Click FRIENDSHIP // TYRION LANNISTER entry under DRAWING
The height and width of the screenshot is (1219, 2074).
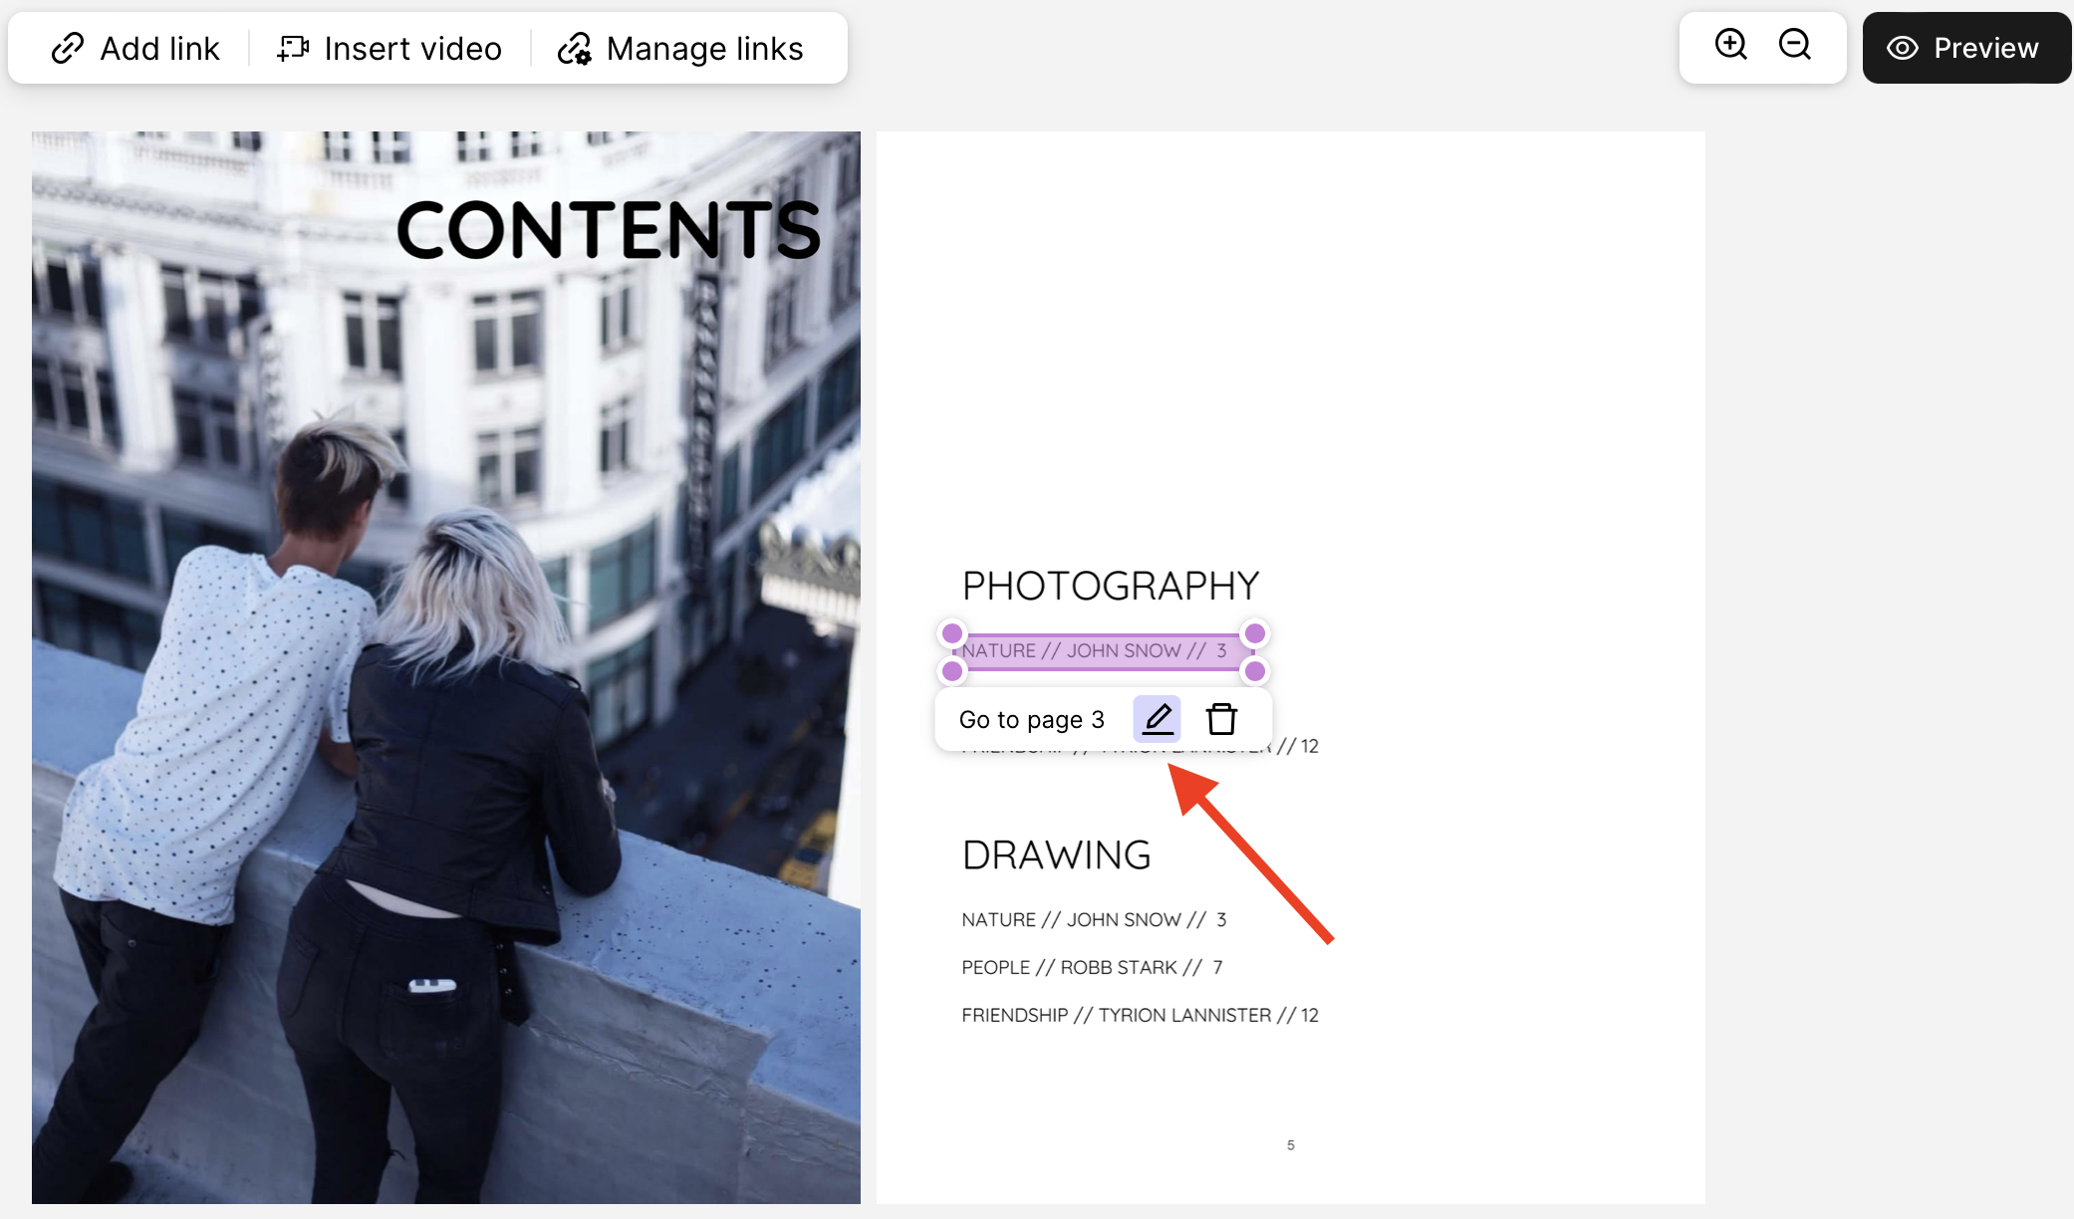(1140, 1015)
